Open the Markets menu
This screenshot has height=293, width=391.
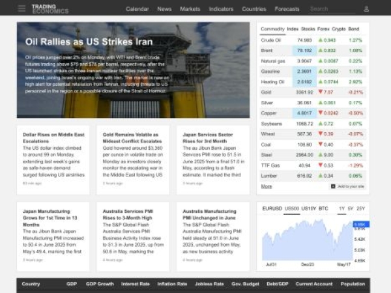click(x=190, y=9)
